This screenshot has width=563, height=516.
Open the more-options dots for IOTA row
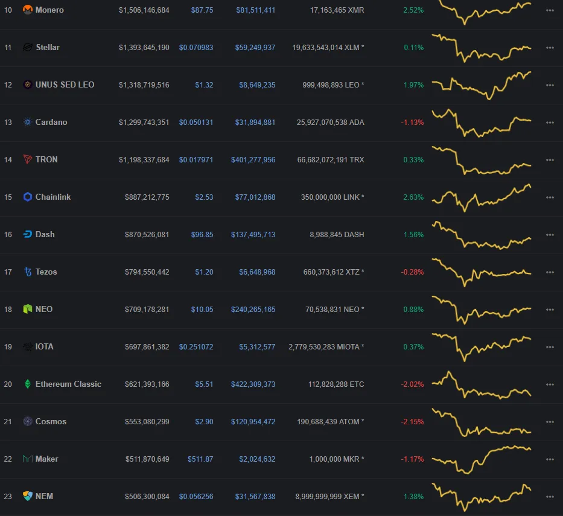coord(550,347)
